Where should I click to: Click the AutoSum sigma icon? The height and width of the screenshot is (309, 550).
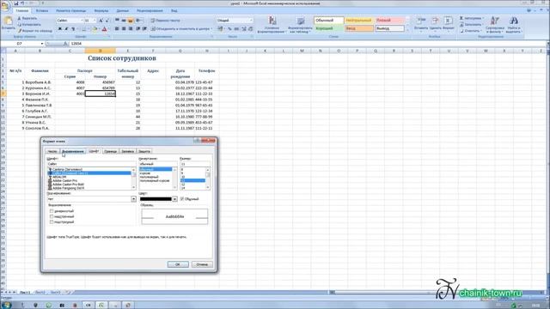[x=461, y=18]
